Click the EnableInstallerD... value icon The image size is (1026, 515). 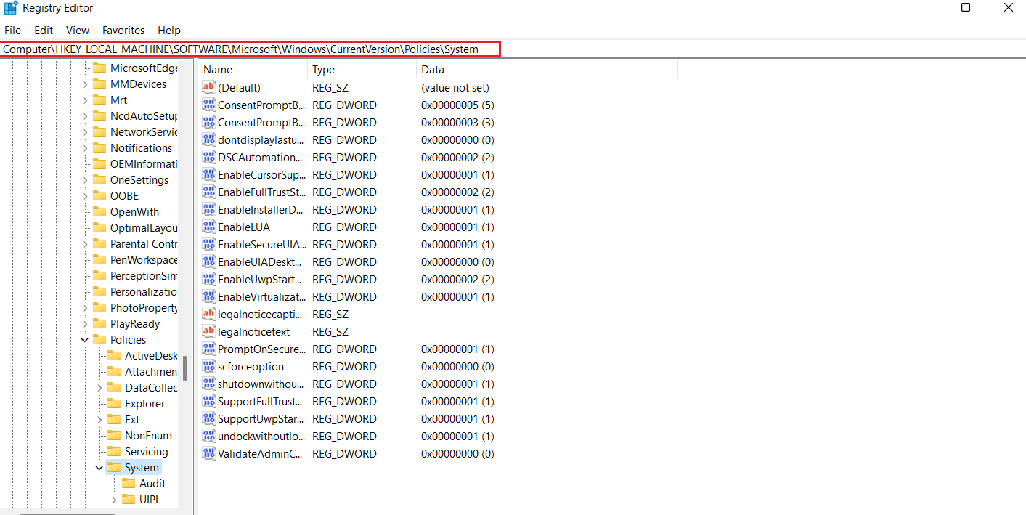pos(209,209)
